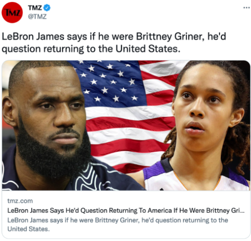Click the tweet text's first line
The image size is (251, 241).
click(114, 37)
